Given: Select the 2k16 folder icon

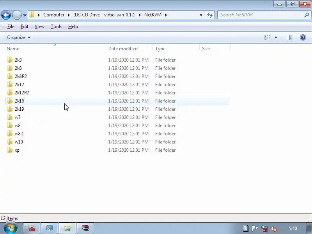Looking at the screenshot, I should coord(10,101).
